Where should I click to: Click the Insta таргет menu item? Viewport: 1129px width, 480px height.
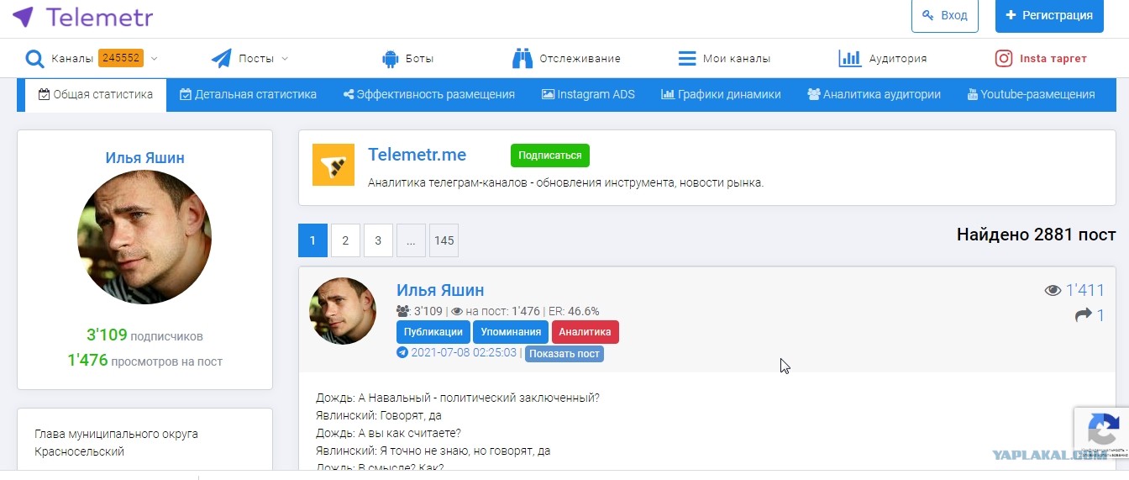[1041, 59]
